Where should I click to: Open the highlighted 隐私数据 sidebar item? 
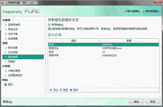point(23,57)
